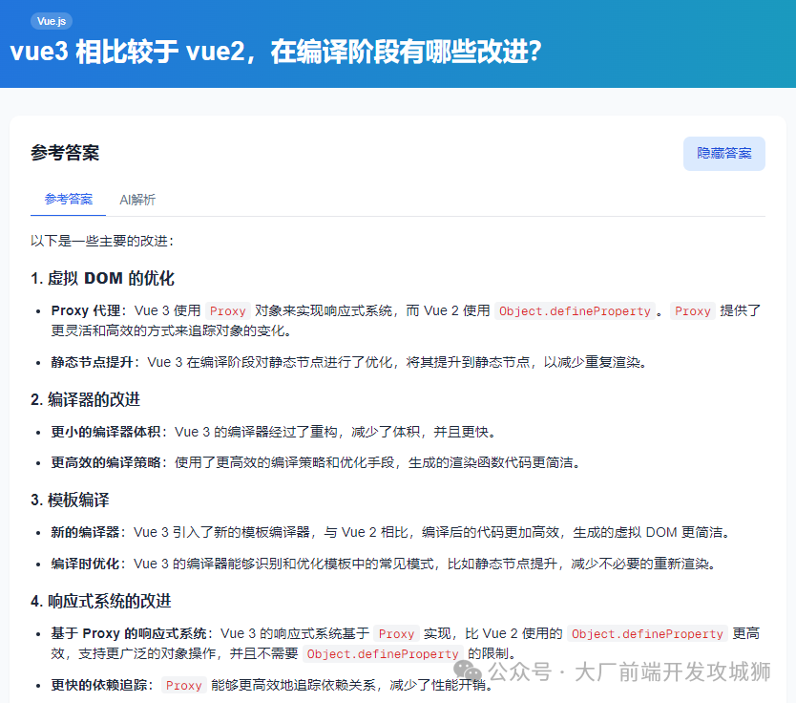Click the Vue.js tag badge
The width and height of the screenshot is (796, 703).
pos(50,20)
